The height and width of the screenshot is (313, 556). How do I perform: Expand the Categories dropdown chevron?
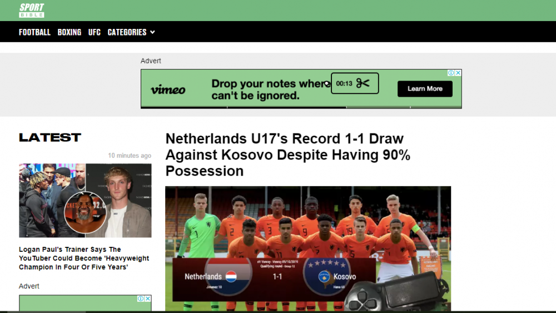(x=152, y=32)
